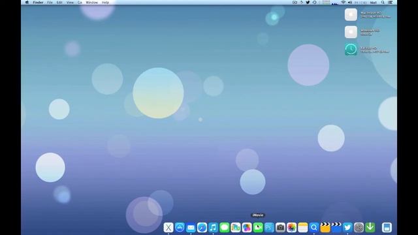This screenshot has height=235, width=418.
Task: Open the gray gear System Preferences dock icon
Action: click(x=359, y=228)
